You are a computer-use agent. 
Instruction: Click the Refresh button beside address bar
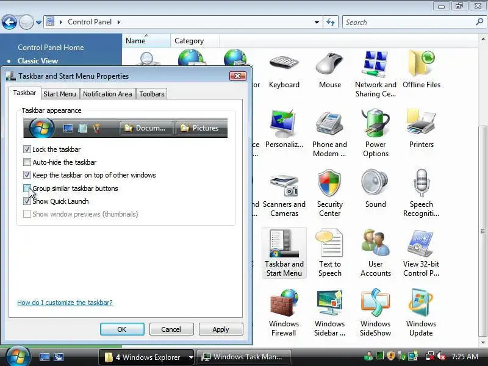(x=331, y=22)
